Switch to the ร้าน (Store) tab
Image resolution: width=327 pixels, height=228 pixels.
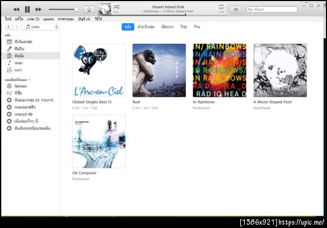[x=197, y=27]
